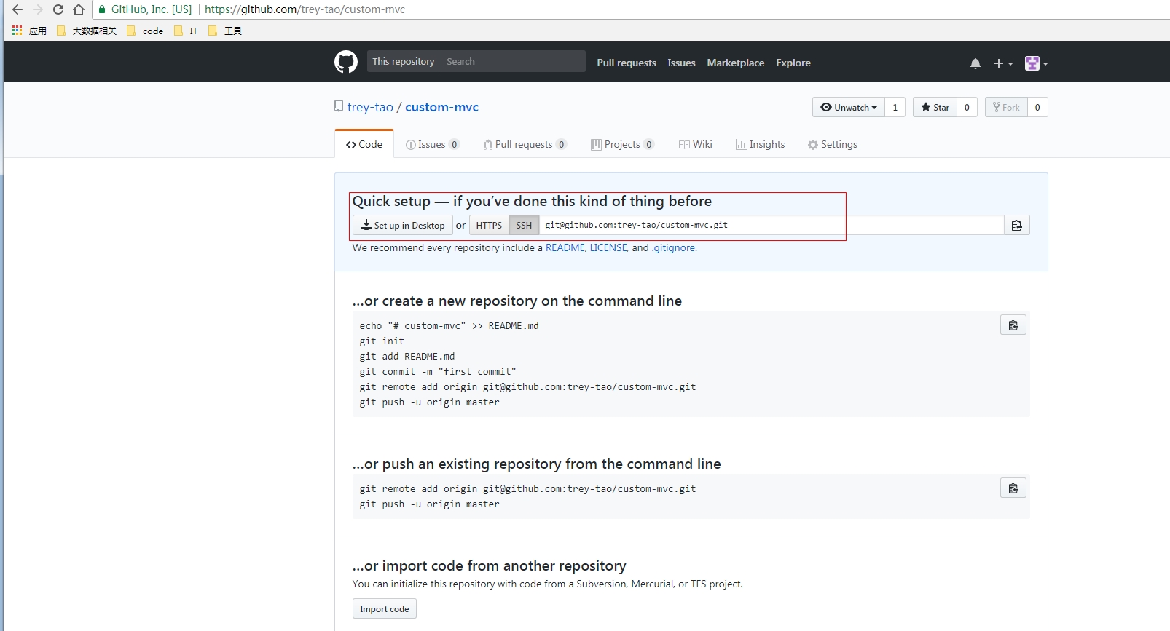The image size is (1170, 631).
Task: Click the Import code button
Action: pos(385,608)
